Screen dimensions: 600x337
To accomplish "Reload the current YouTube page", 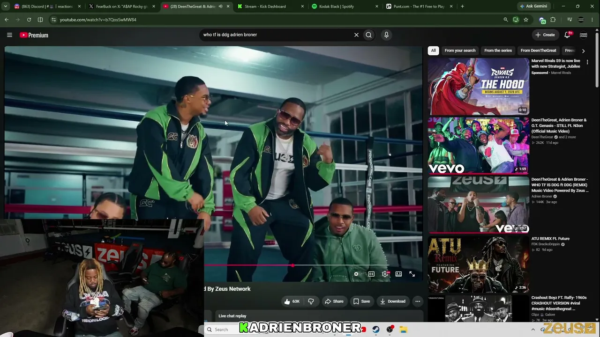I will [x=29, y=20].
